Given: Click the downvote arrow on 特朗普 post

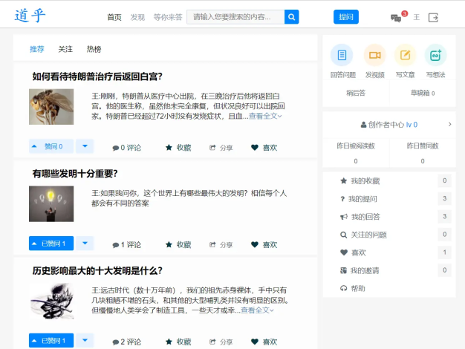Looking at the screenshot, I should pyautogui.click(x=85, y=146).
